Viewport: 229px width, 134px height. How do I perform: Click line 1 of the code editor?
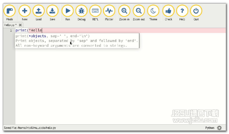click(120, 30)
